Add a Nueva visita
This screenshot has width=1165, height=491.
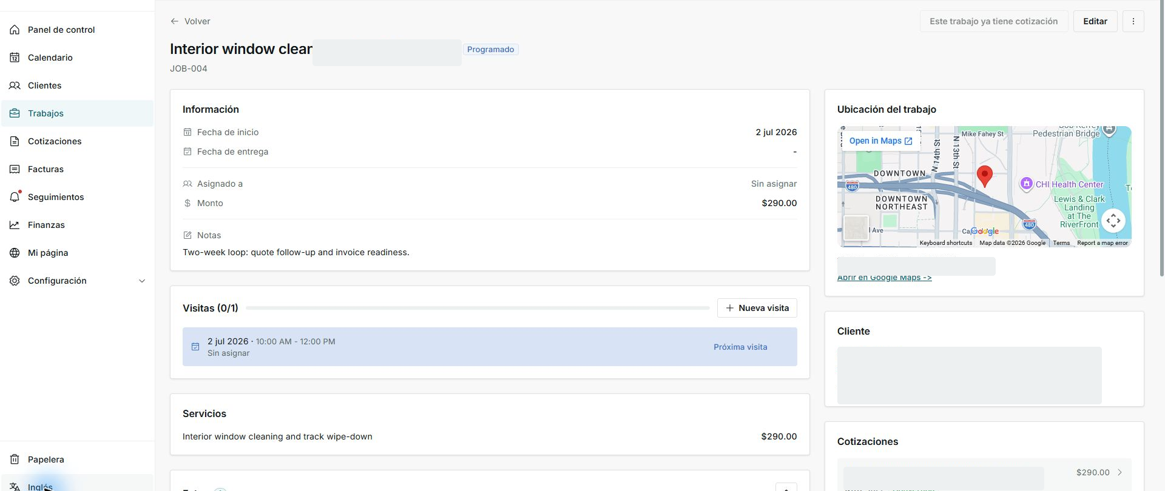coord(757,308)
